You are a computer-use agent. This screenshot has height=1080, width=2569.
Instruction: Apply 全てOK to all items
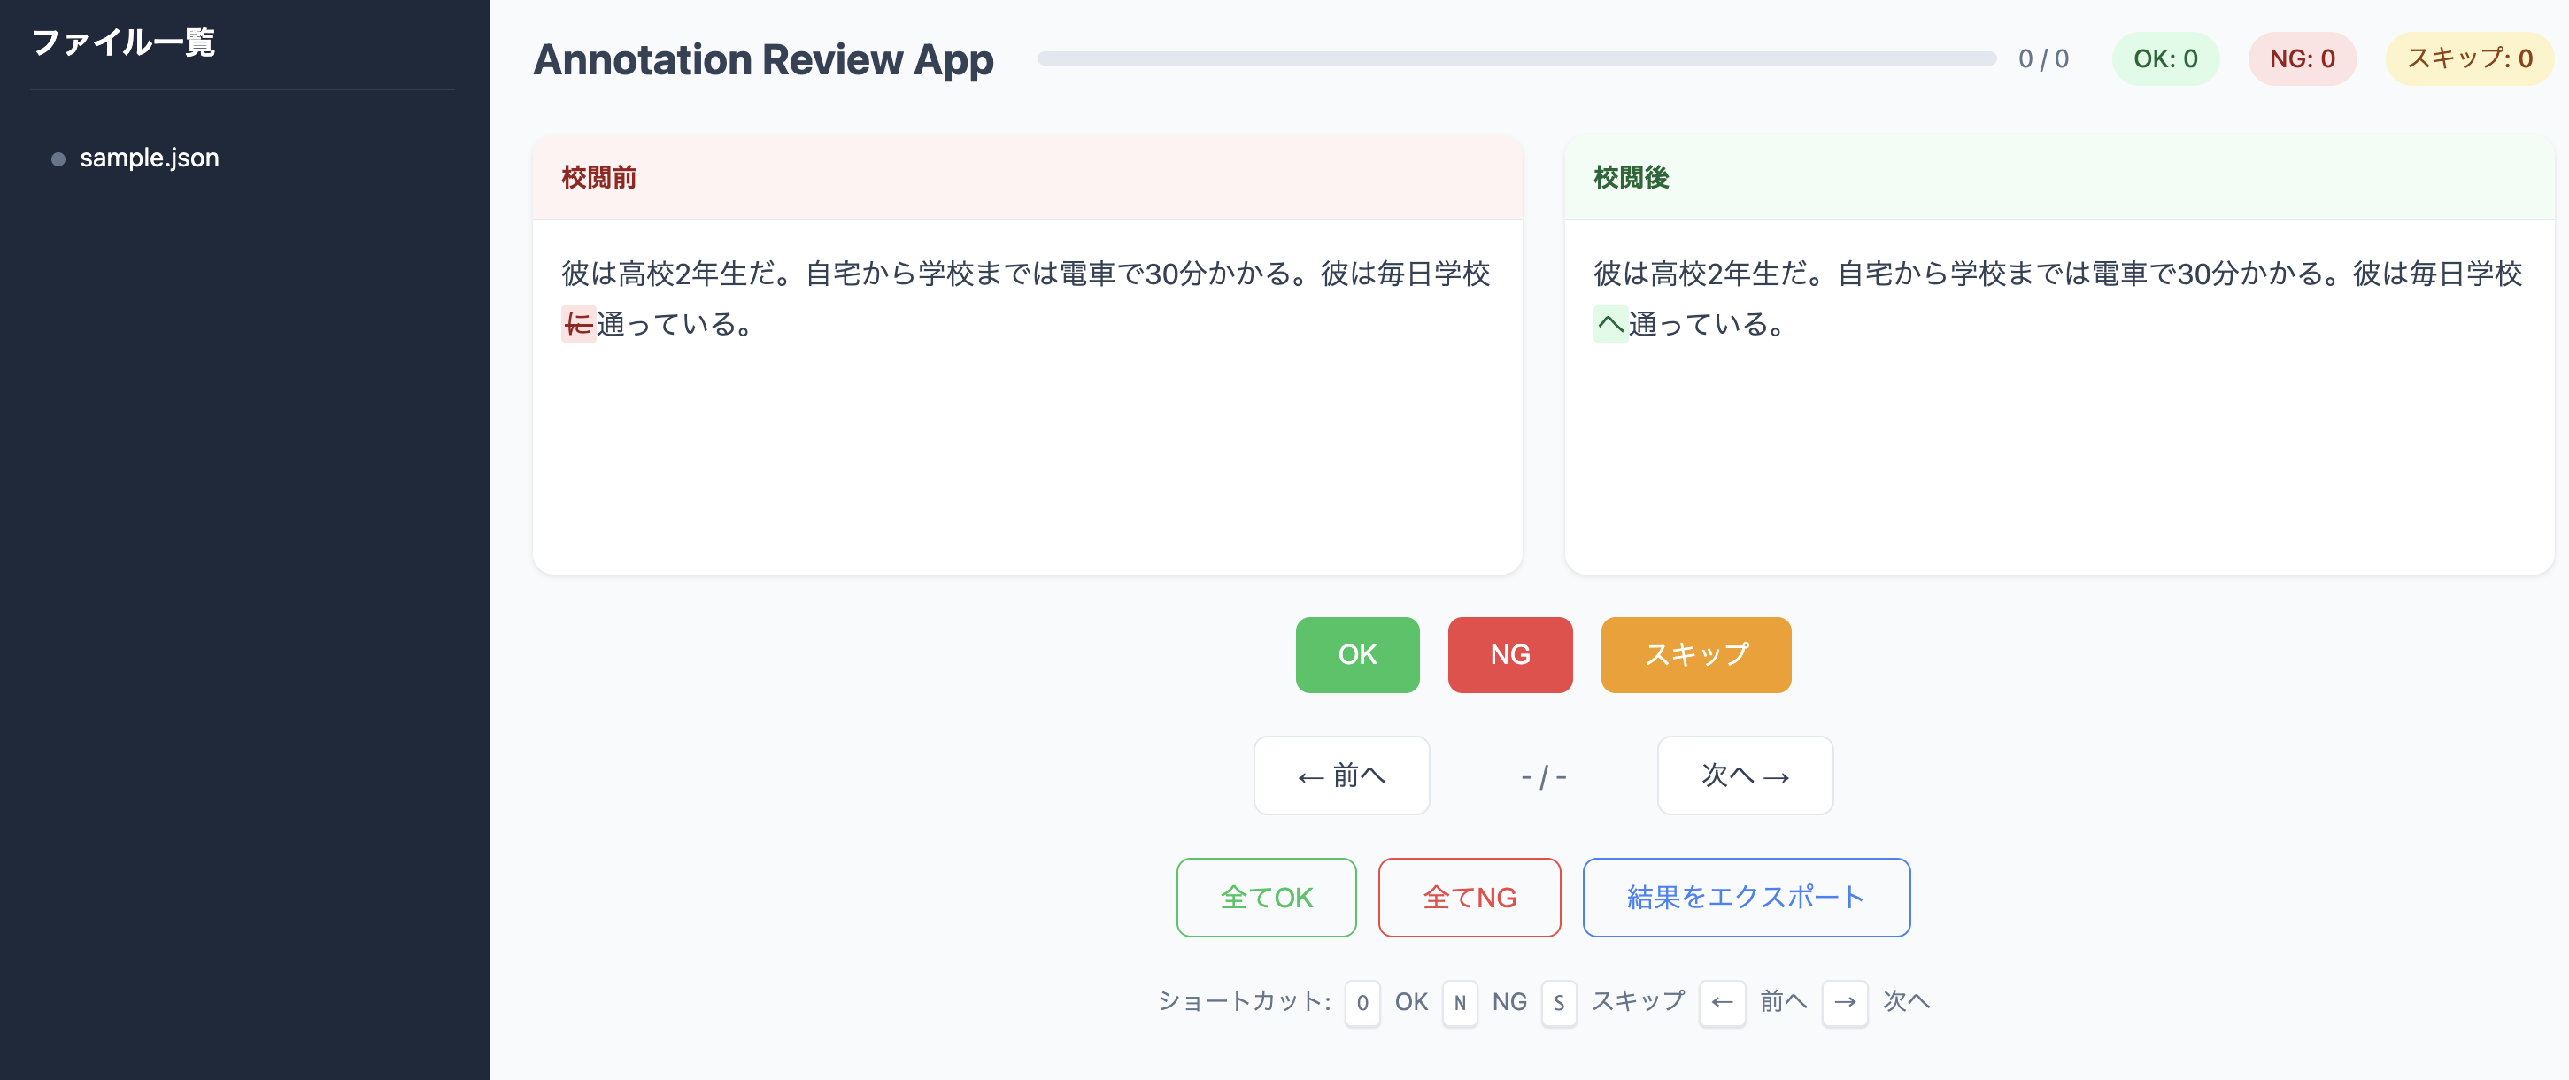pyautogui.click(x=1266, y=897)
